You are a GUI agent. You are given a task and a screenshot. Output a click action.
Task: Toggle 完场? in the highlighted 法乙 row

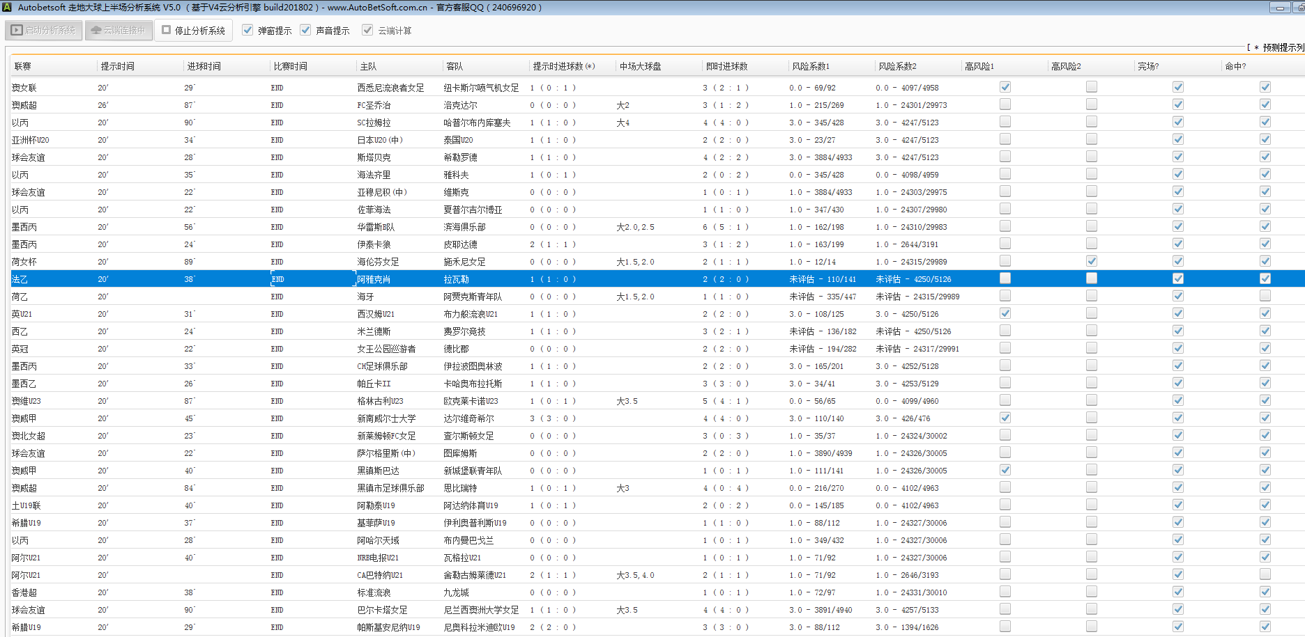click(1177, 278)
